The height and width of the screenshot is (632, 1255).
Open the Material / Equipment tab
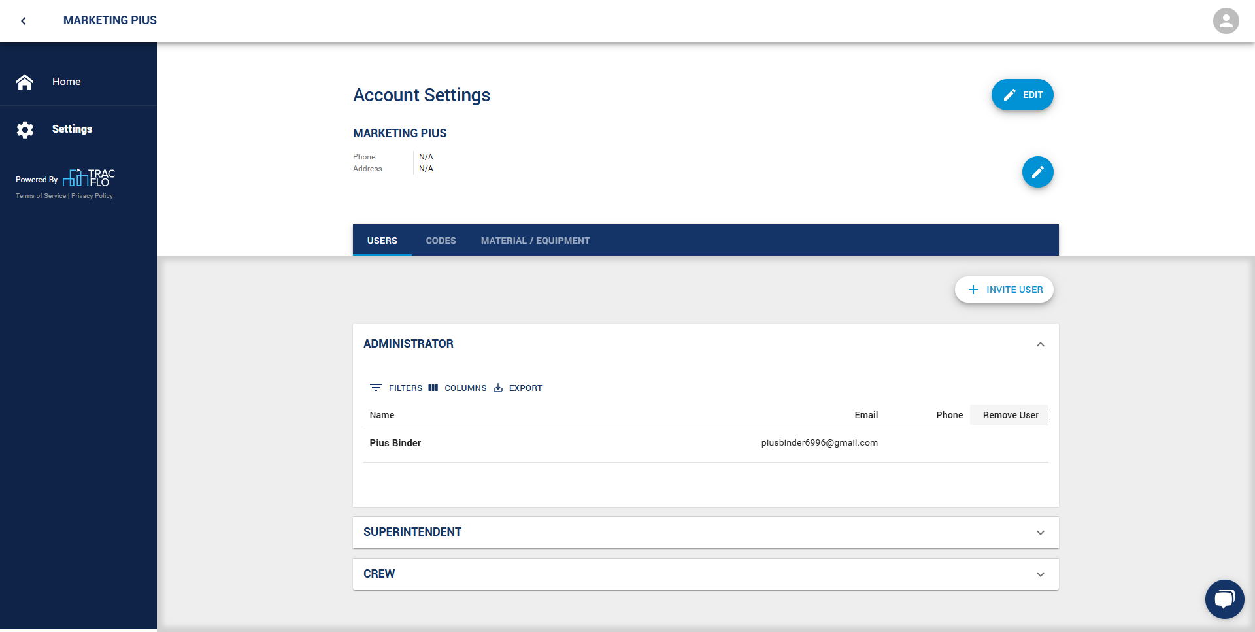[x=535, y=241]
